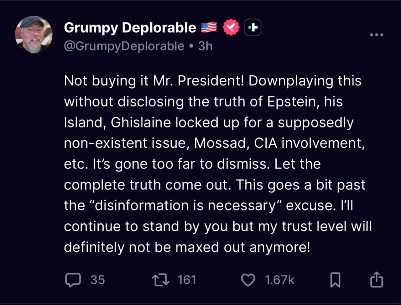Click the word "Epstein" in the post

tap(292, 102)
